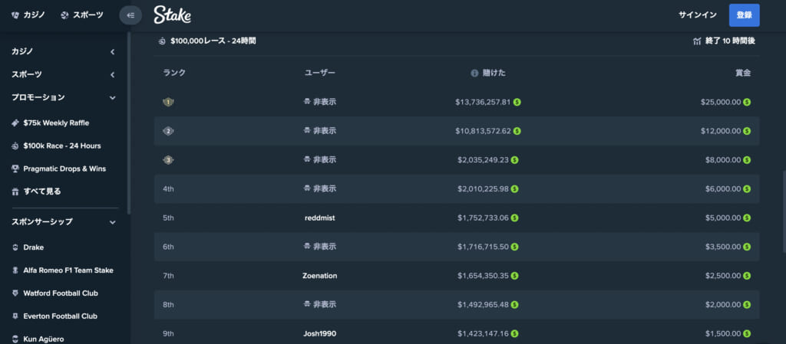Open $100k Race - 24 Hours promotion
Image resolution: width=786 pixels, height=344 pixels.
(62, 146)
